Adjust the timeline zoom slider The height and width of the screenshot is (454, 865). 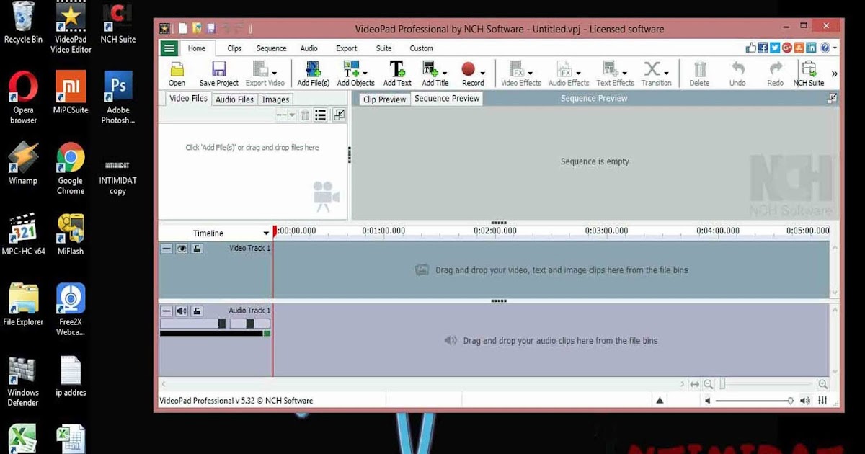(x=766, y=385)
